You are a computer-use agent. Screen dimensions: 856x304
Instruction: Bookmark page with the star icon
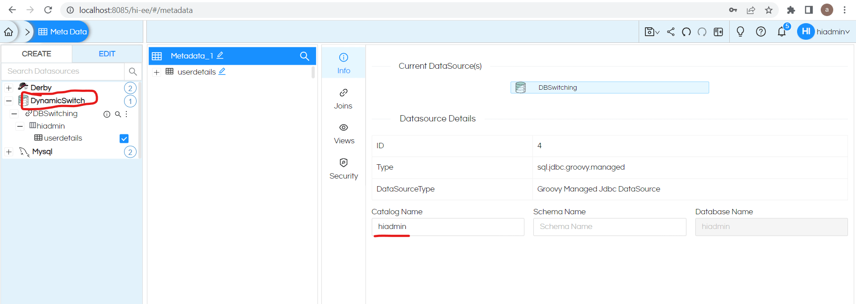click(x=769, y=10)
